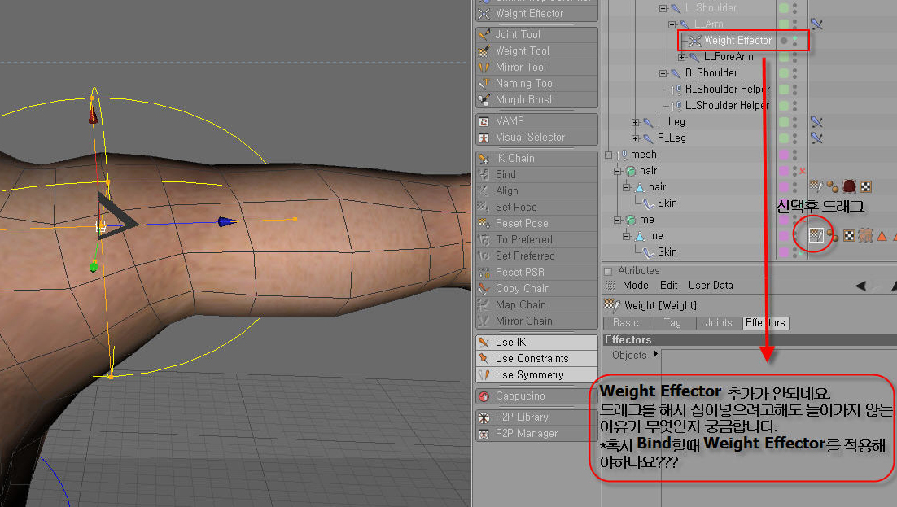This screenshot has height=507, width=897.
Task: Toggle visibility dots on R_Shoulder row
Action: point(795,73)
